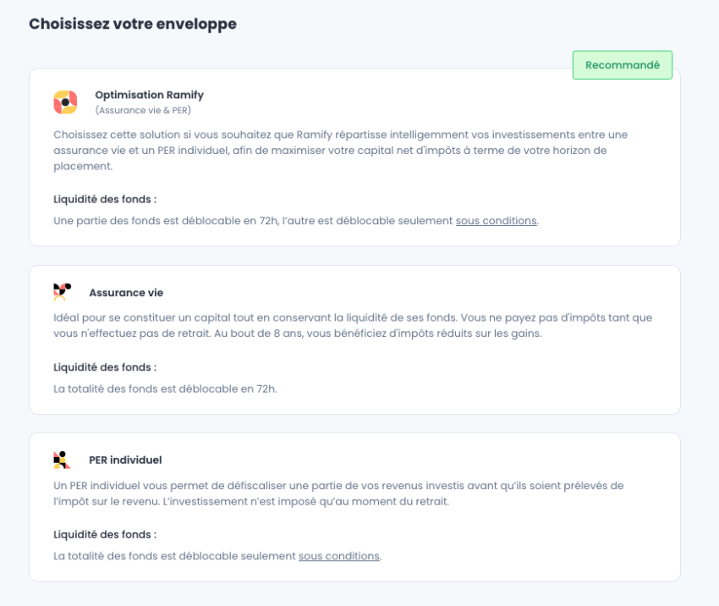Viewport: 719px width, 606px height.
Task: Click the green Recommandé badge
Action: click(x=623, y=63)
